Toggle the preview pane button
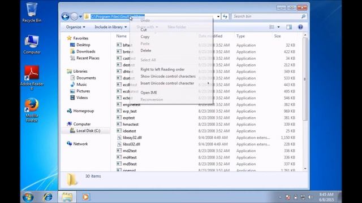 289,27
